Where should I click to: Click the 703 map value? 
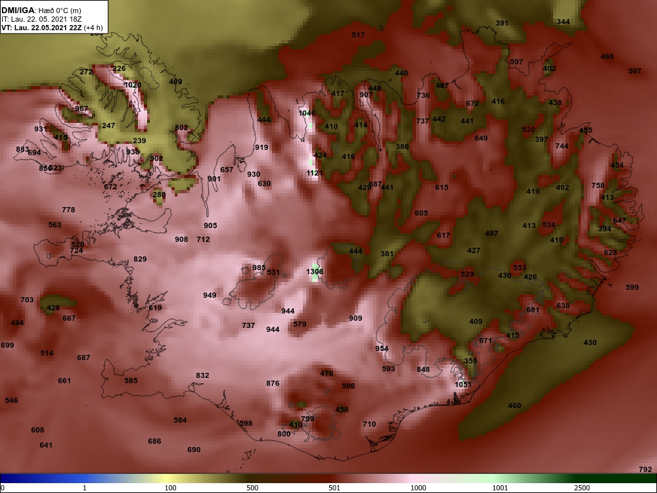click(27, 300)
